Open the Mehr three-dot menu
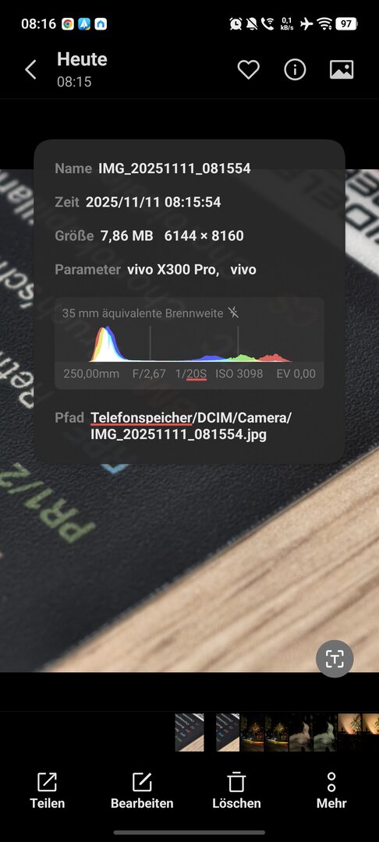This screenshot has height=842, width=379. coord(331,791)
